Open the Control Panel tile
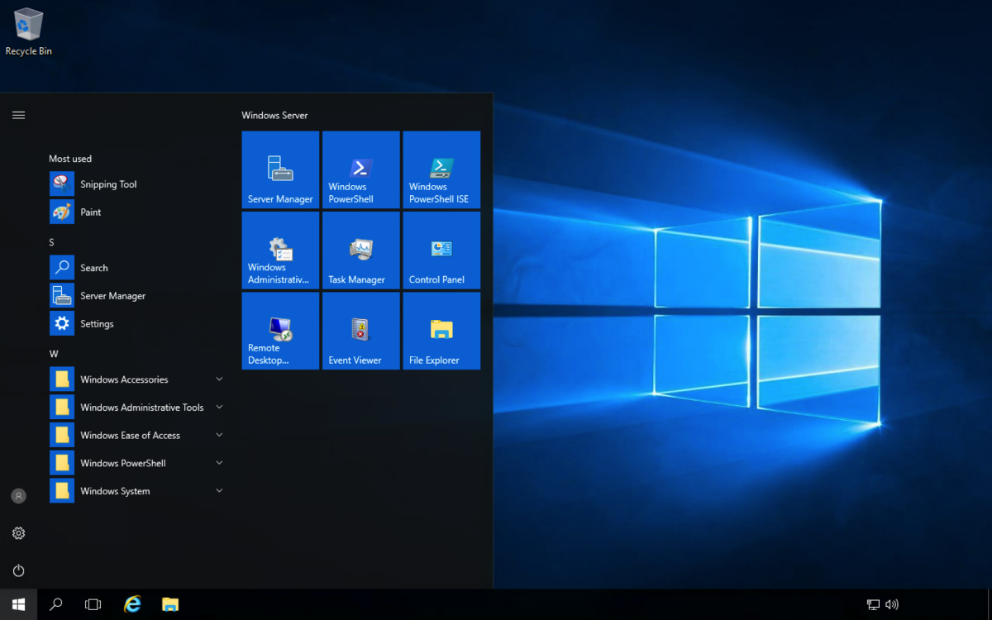 click(x=441, y=250)
